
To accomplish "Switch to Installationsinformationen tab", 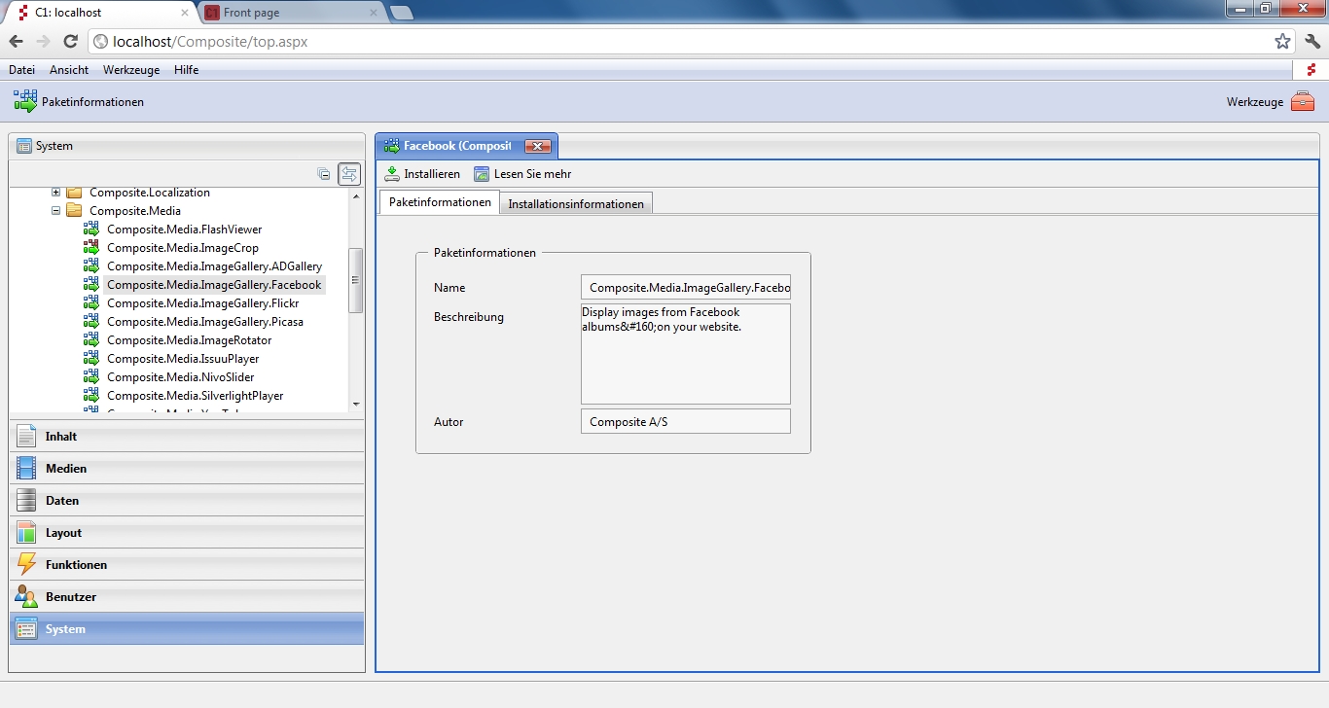I will 576,203.
